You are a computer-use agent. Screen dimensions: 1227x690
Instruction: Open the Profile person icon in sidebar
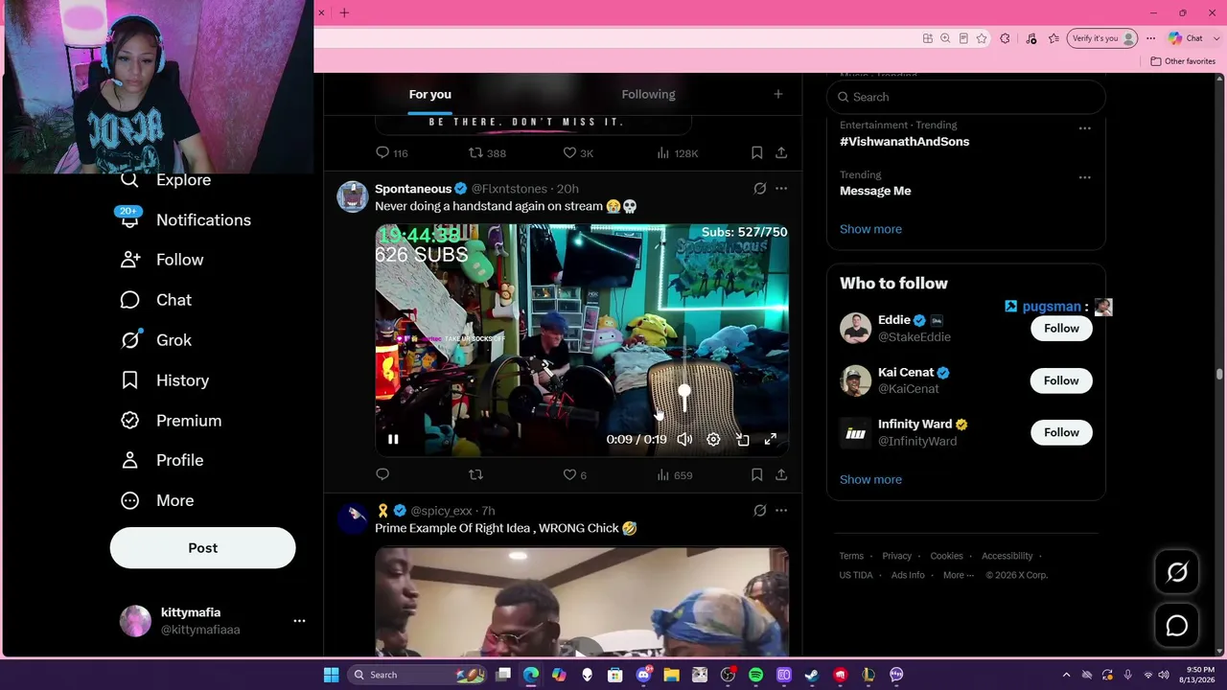click(129, 460)
